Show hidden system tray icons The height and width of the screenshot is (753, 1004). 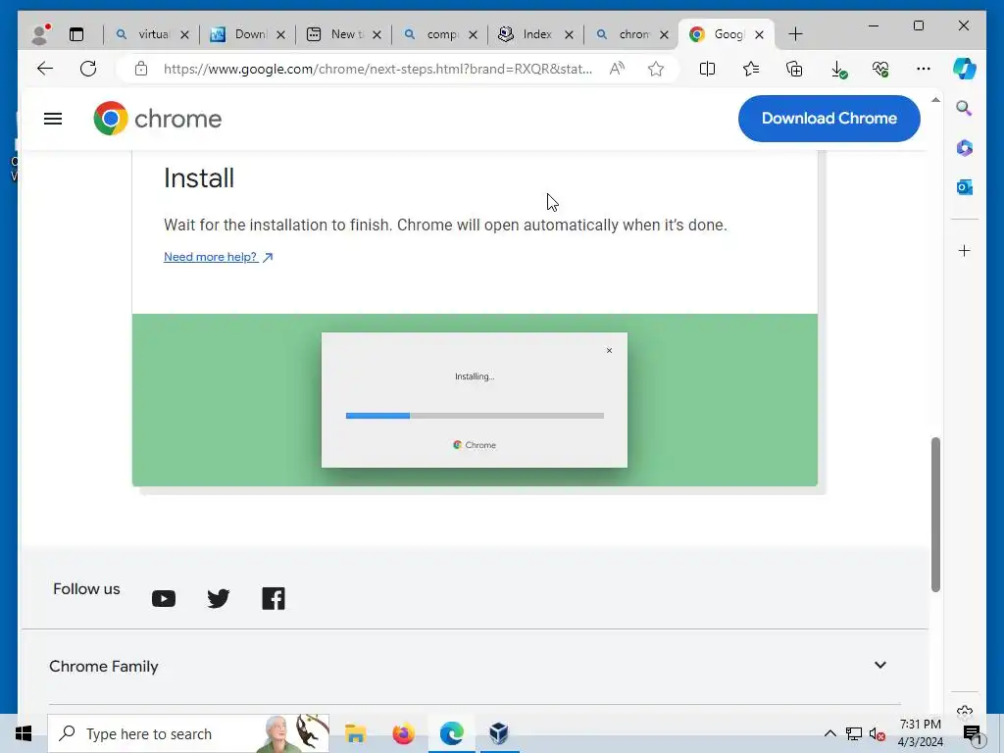point(829,733)
